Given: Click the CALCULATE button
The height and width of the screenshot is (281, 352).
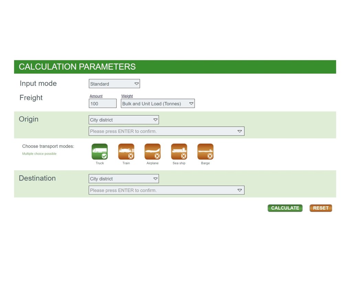Looking at the screenshot, I should click(x=285, y=208).
